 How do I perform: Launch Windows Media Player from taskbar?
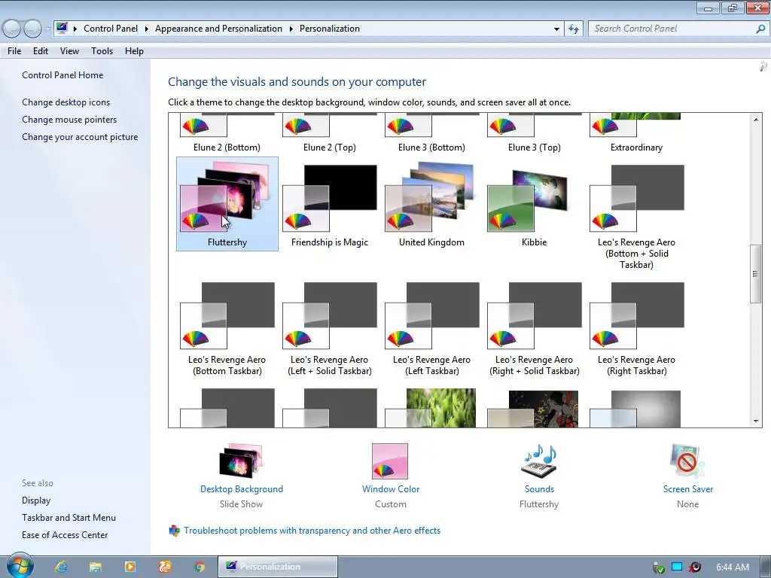pyautogui.click(x=130, y=567)
